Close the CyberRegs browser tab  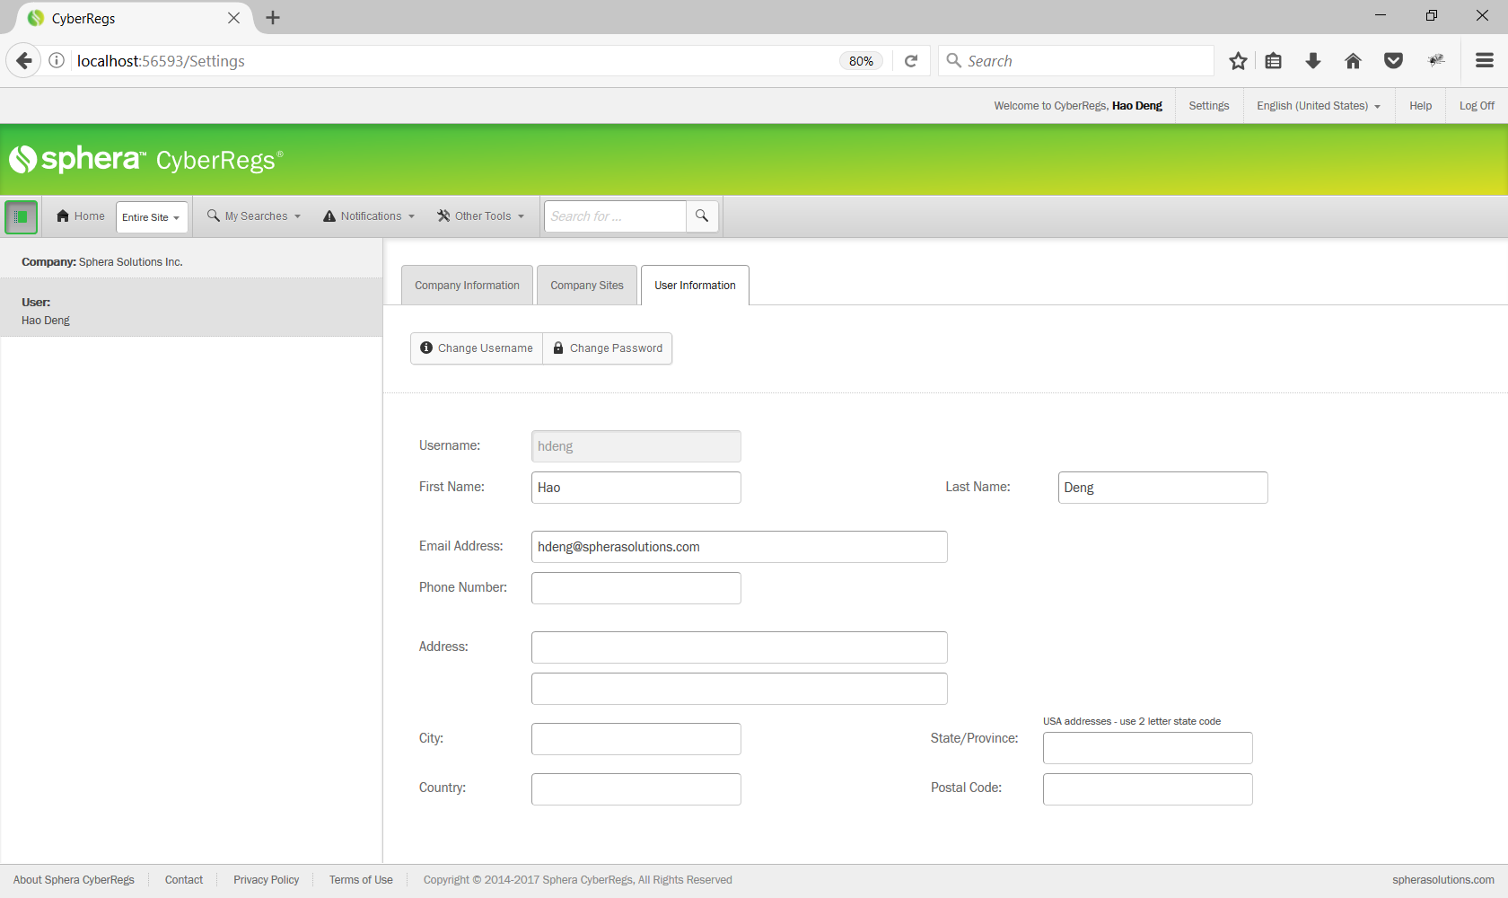(233, 18)
